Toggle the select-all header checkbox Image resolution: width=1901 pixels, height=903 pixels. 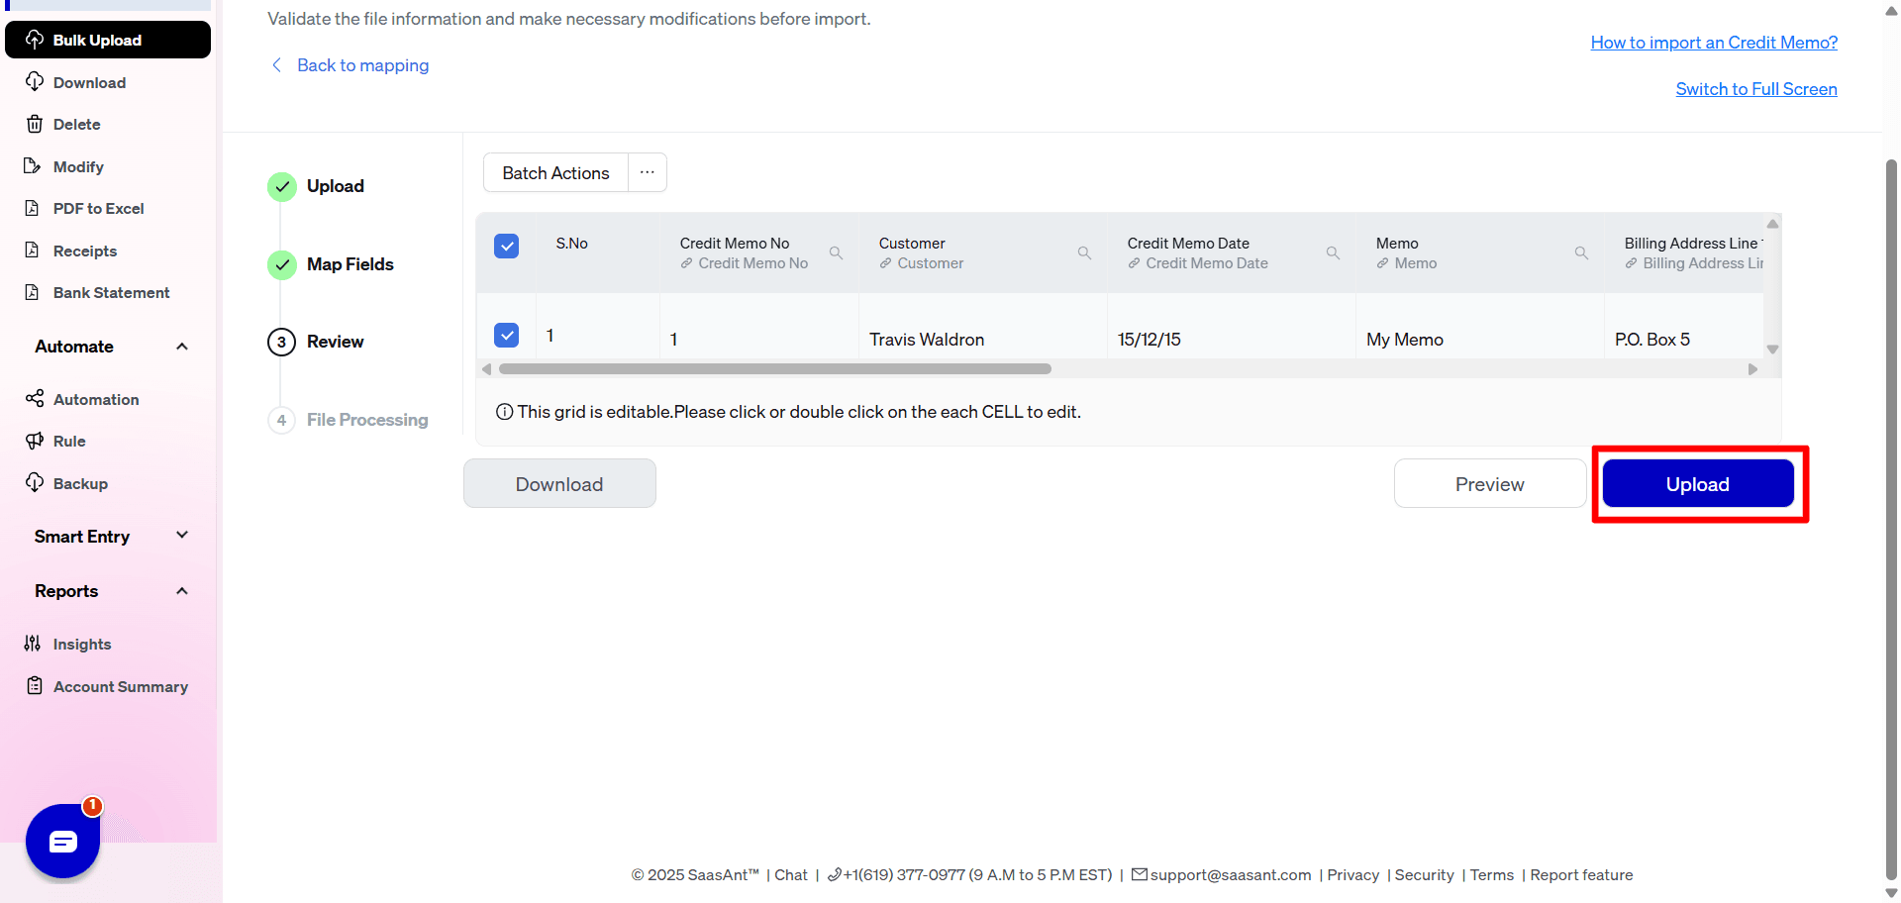[x=507, y=246]
